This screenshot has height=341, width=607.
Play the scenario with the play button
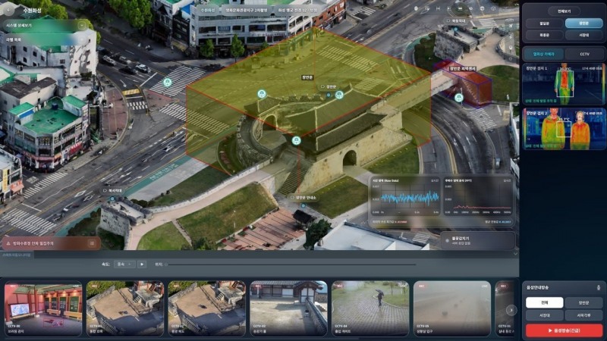142,264
